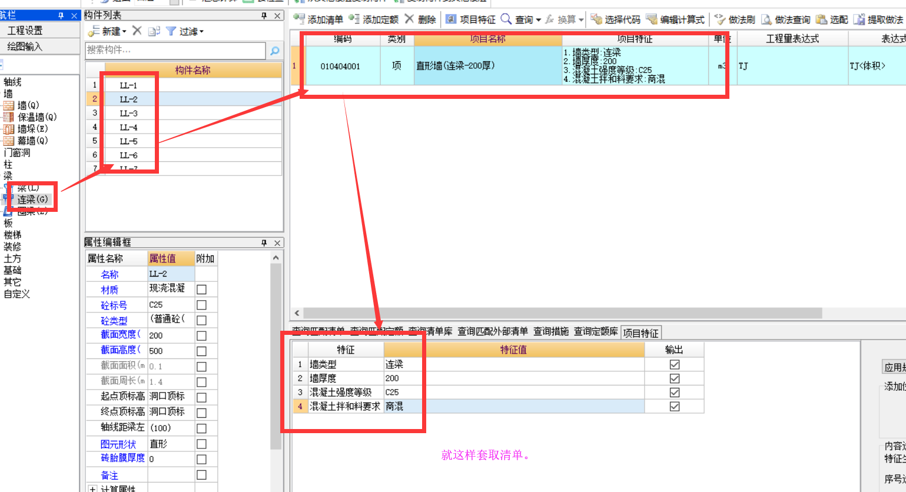Uncheck 输出 for 混凝土强度等级 feature
This screenshot has width=906, height=492.
pyautogui.click(x=675, y=393)
